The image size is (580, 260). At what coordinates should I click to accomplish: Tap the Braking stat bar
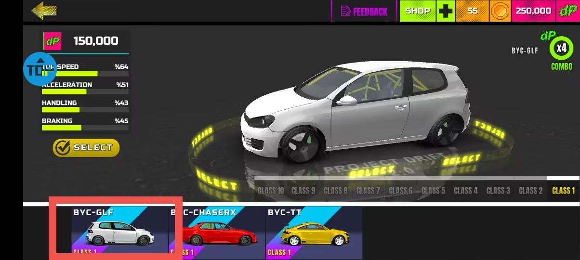click(85, 128)
